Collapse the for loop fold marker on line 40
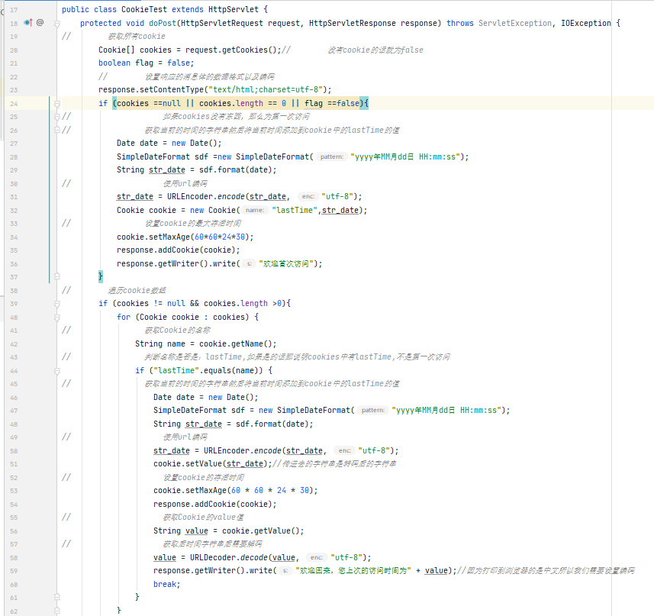 (x=57, y=318)
